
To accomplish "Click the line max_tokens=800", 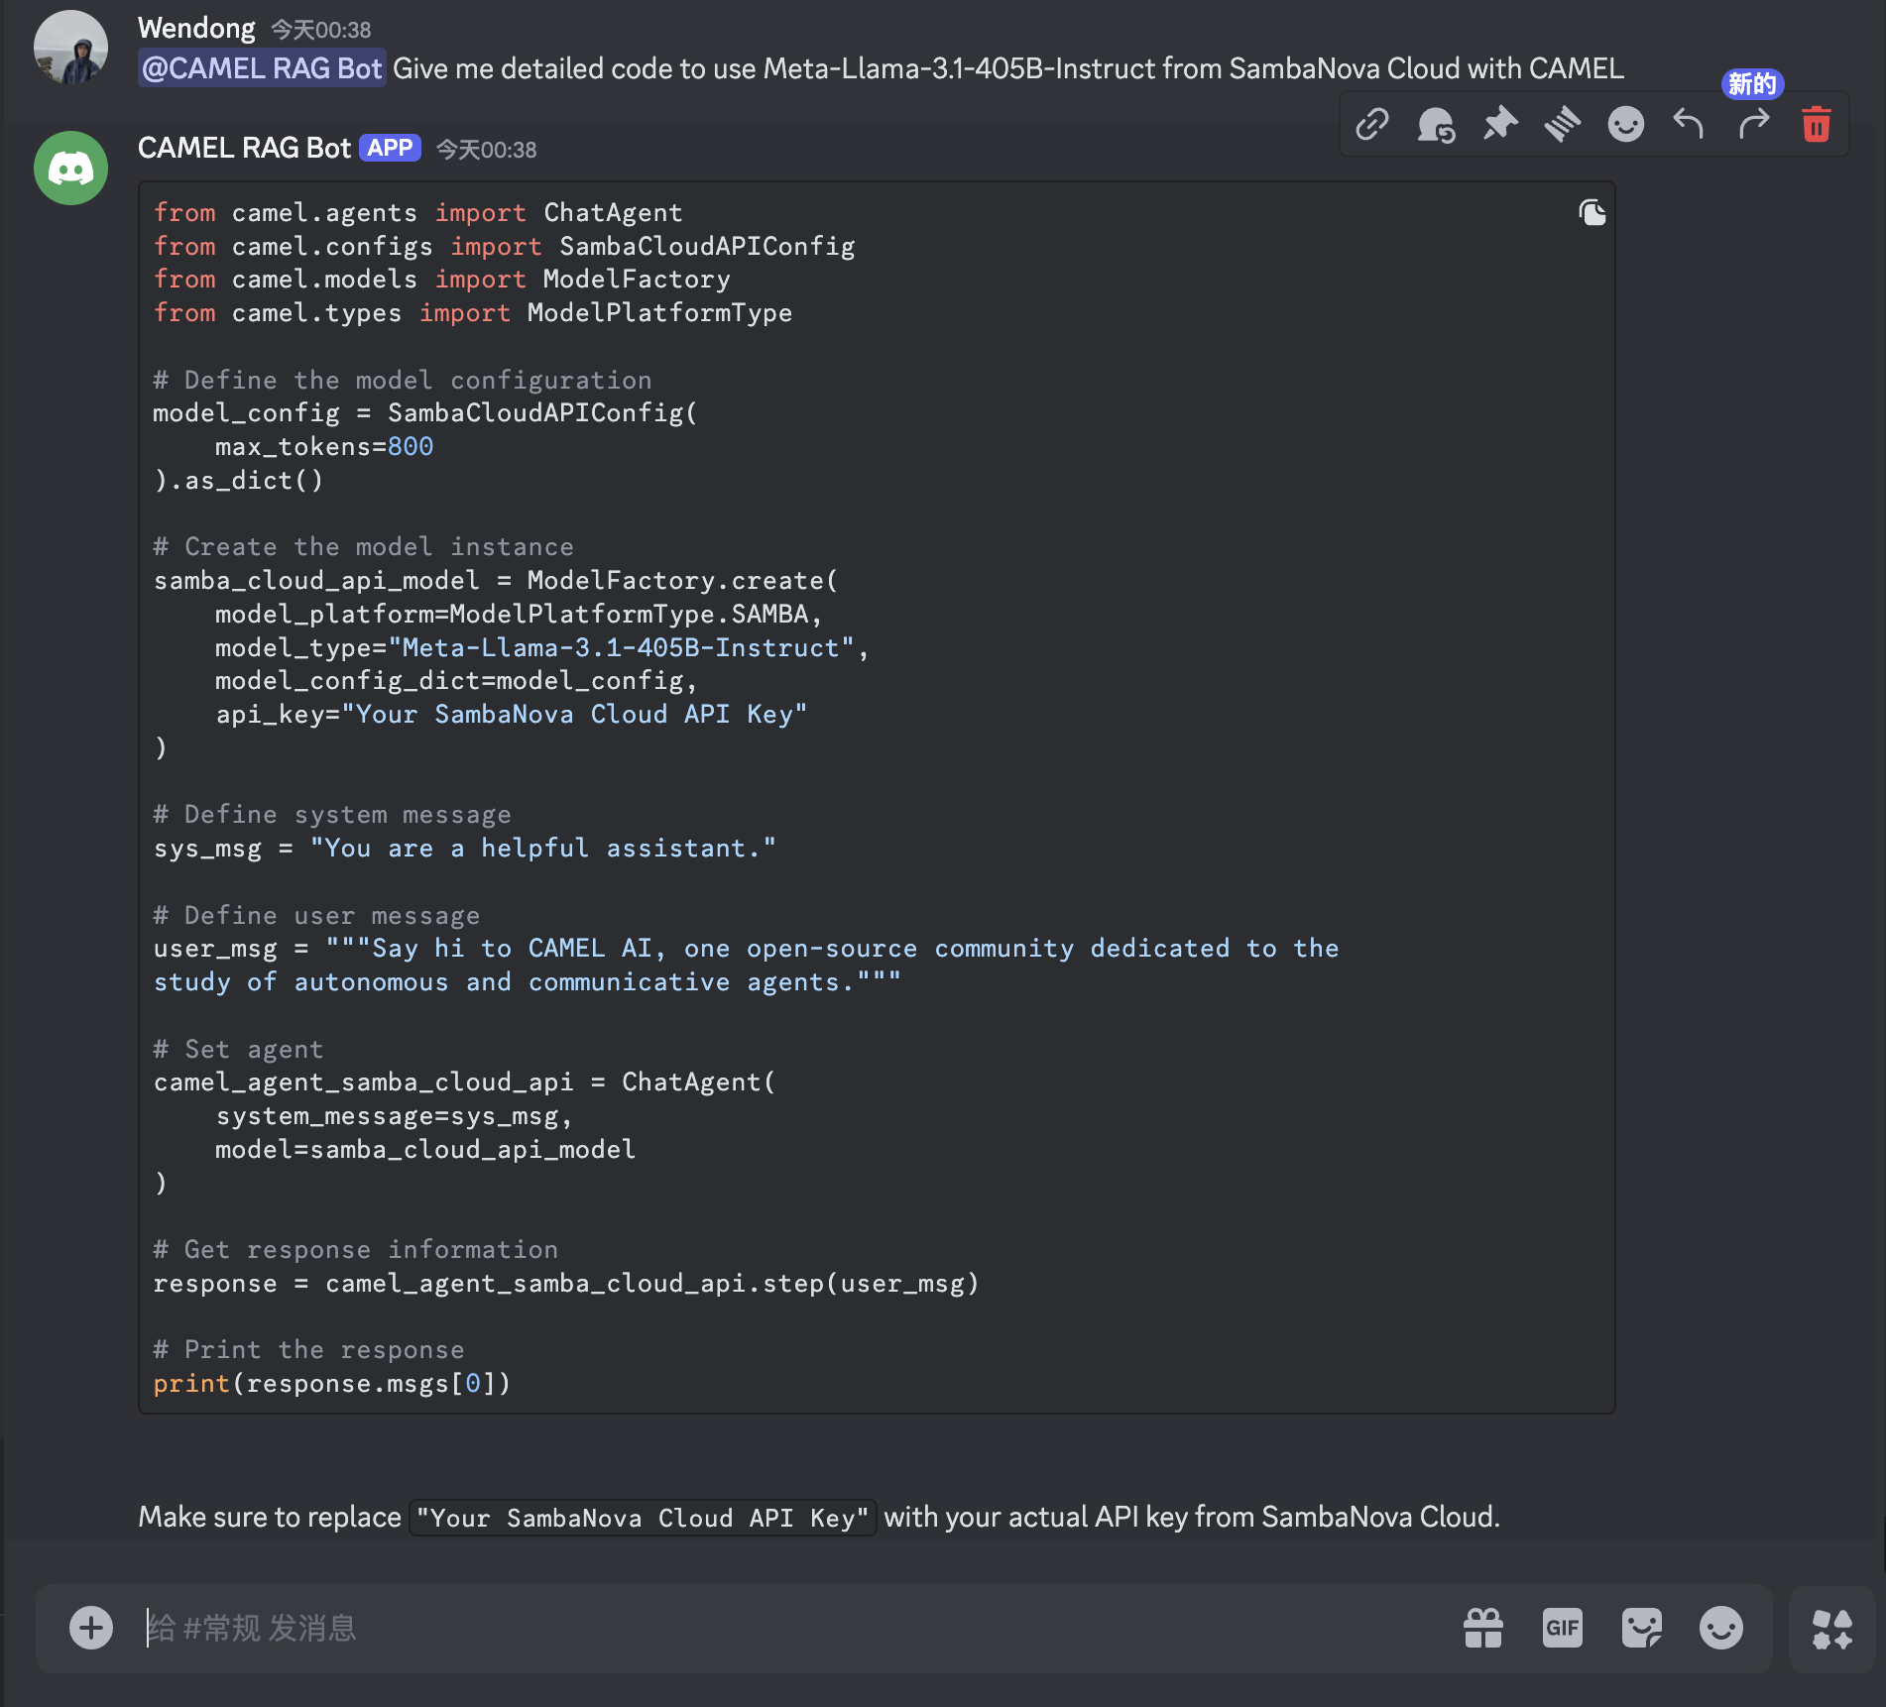I will pos(324,446).
